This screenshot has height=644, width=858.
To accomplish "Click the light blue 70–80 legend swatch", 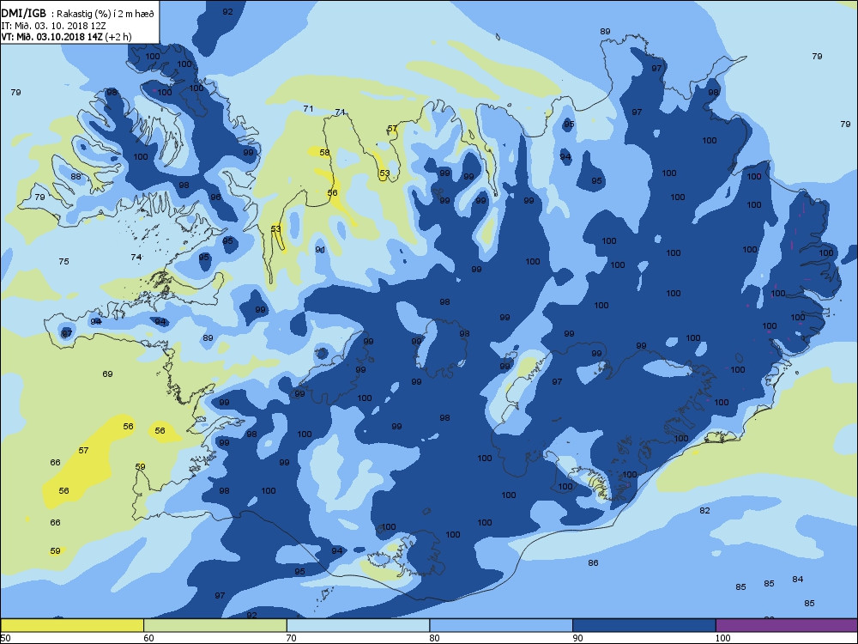I will point(358,625).
